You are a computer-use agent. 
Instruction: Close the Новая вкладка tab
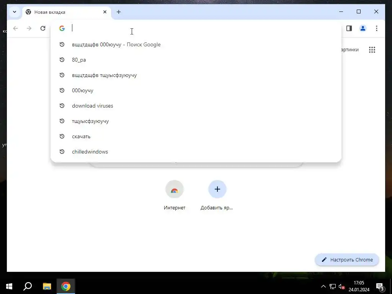pos(105,12)
